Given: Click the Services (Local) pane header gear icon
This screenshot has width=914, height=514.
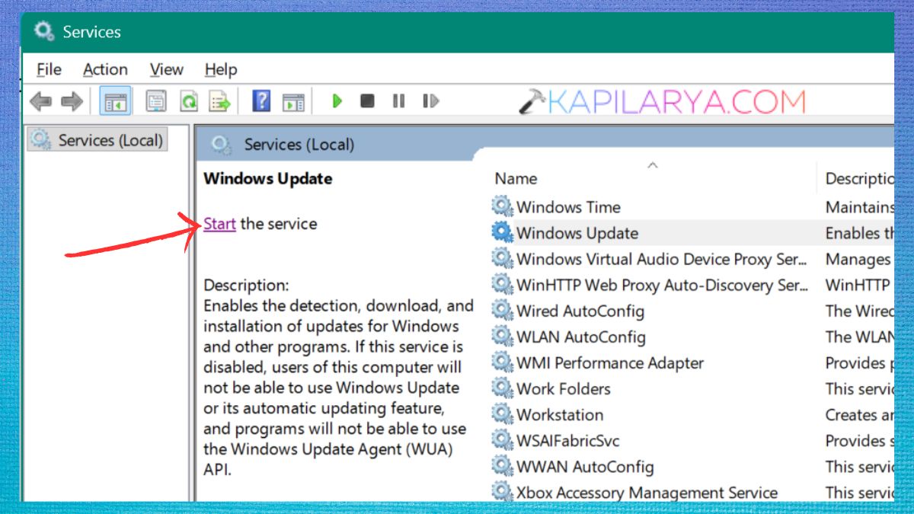Looking at the screenshot, I should click(x=221, y=144).
